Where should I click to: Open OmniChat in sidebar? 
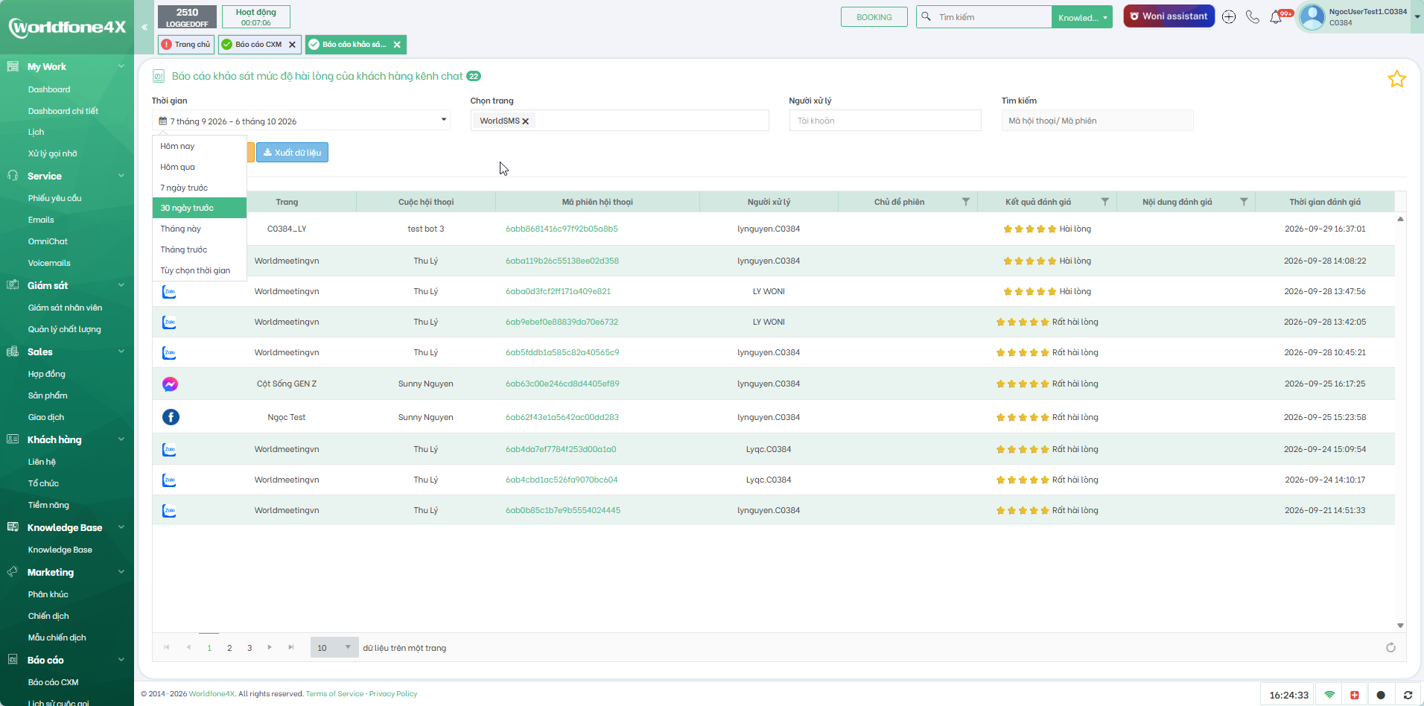[x=48, y=241]
